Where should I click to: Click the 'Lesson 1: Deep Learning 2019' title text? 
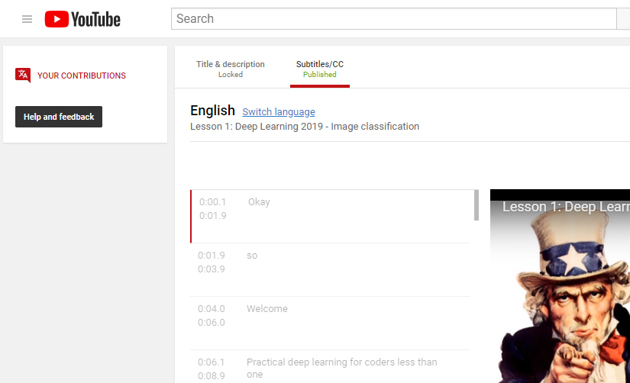coord(305,127)
